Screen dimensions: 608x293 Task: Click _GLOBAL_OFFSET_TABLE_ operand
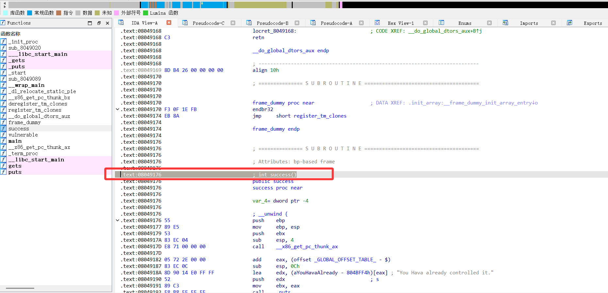(345, 259)
